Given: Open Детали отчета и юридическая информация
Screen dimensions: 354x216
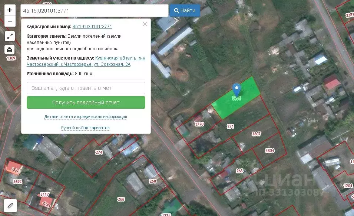Looking at the screenshot, I should (x=86, y=117).
